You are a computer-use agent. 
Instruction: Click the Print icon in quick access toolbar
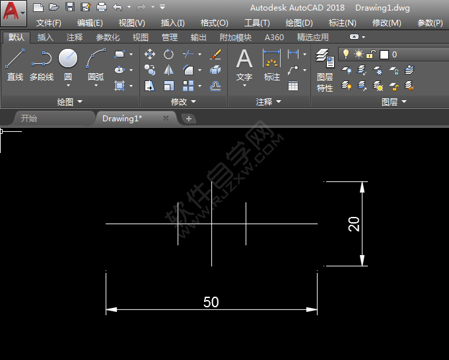click(x=102, y=7)
